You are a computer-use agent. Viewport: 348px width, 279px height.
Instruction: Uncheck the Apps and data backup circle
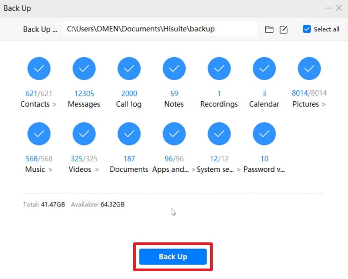174,134
